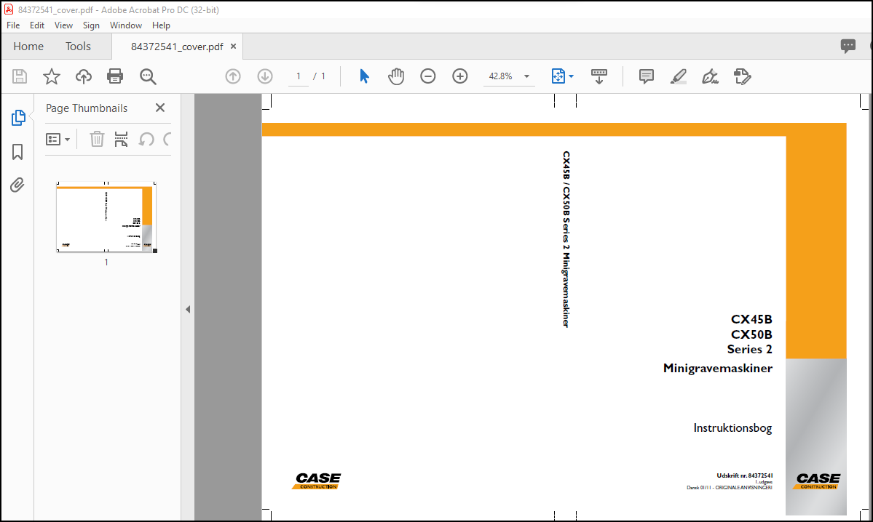The width and height of the screenshot is (873, 522).
Task: Click the Udskrift nr. 84372541 text
Action: point(744,475)
